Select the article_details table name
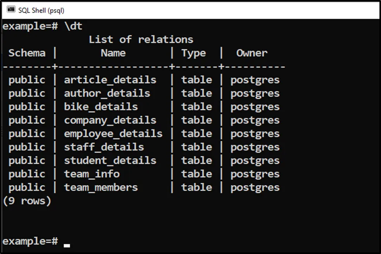 (x=110, y=80)
